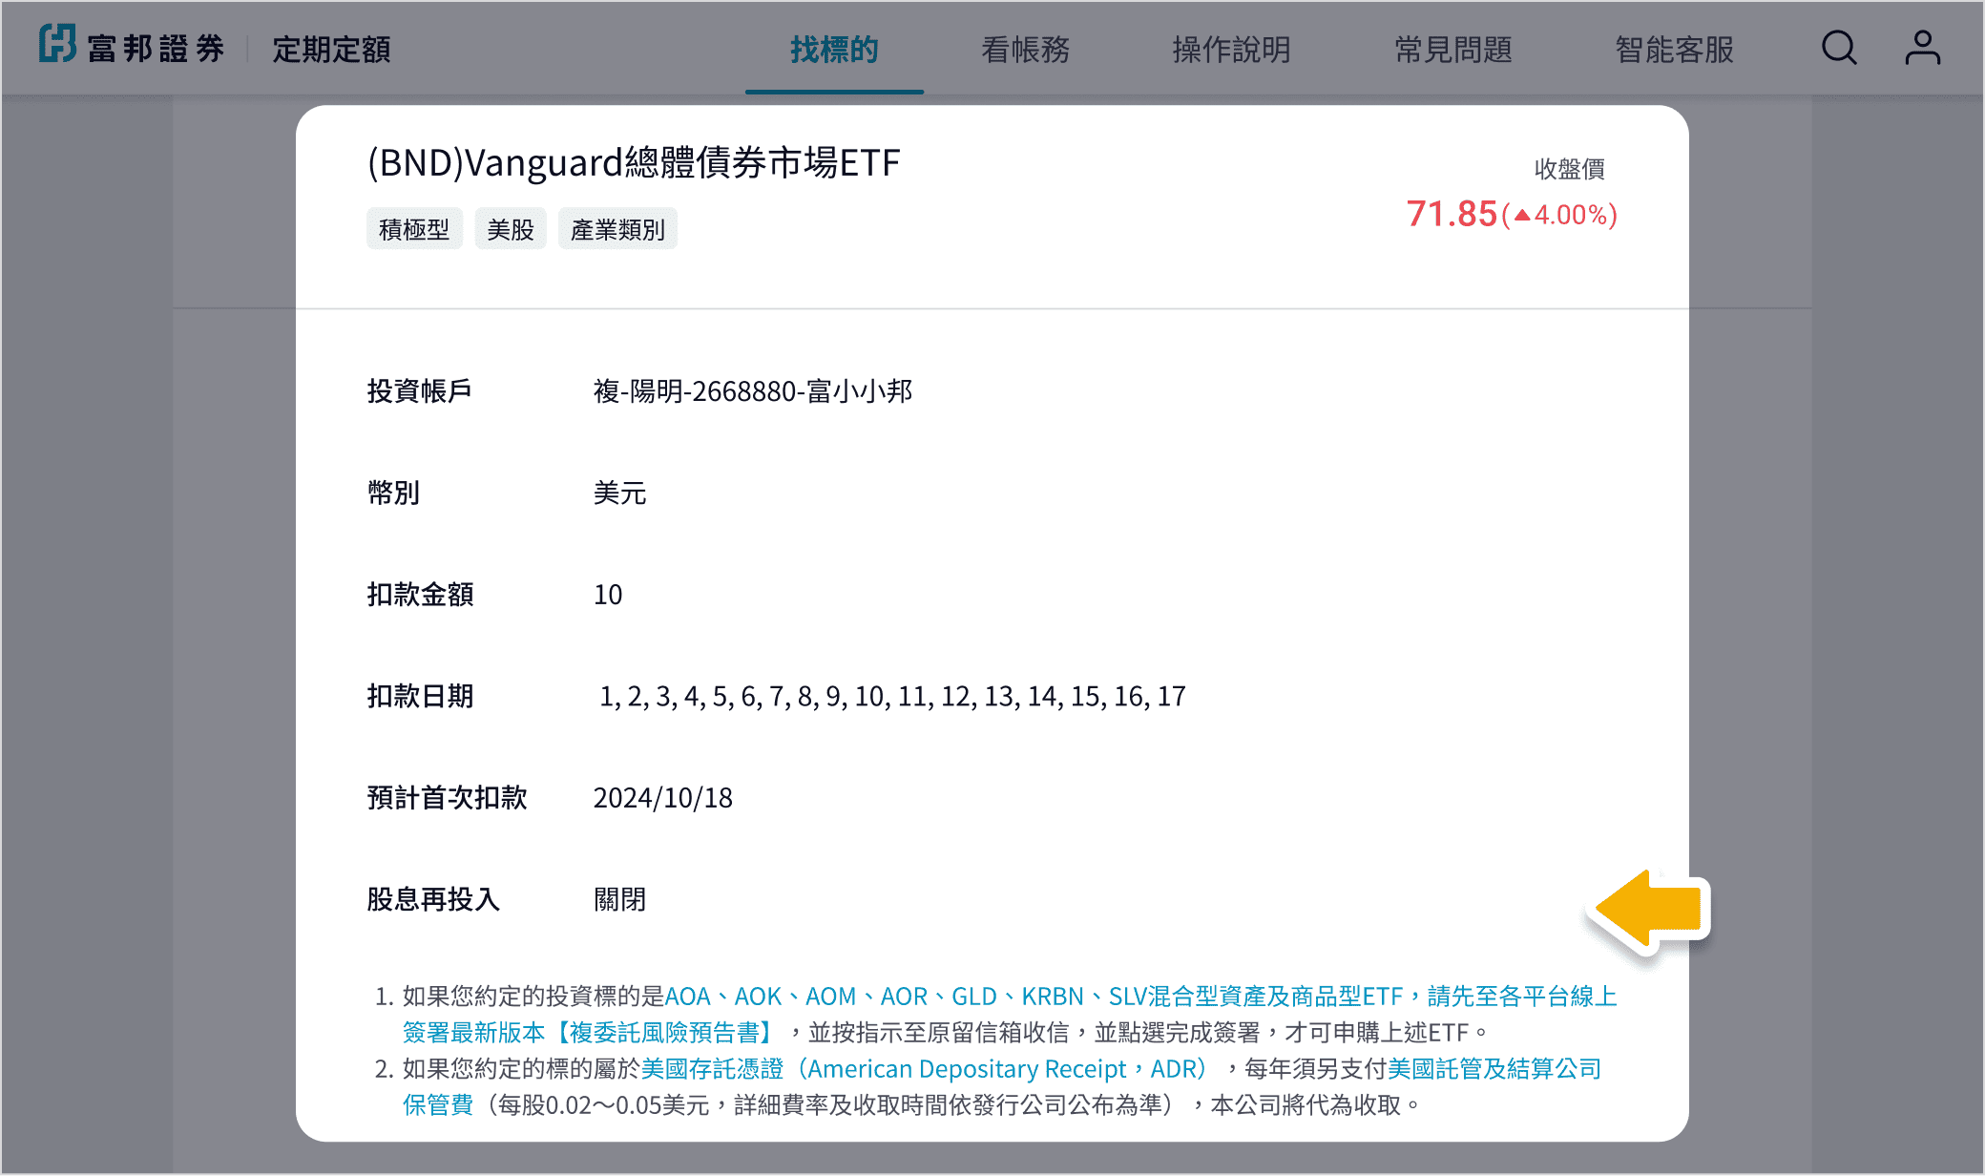Click the 美股 tag

point(511,229)
